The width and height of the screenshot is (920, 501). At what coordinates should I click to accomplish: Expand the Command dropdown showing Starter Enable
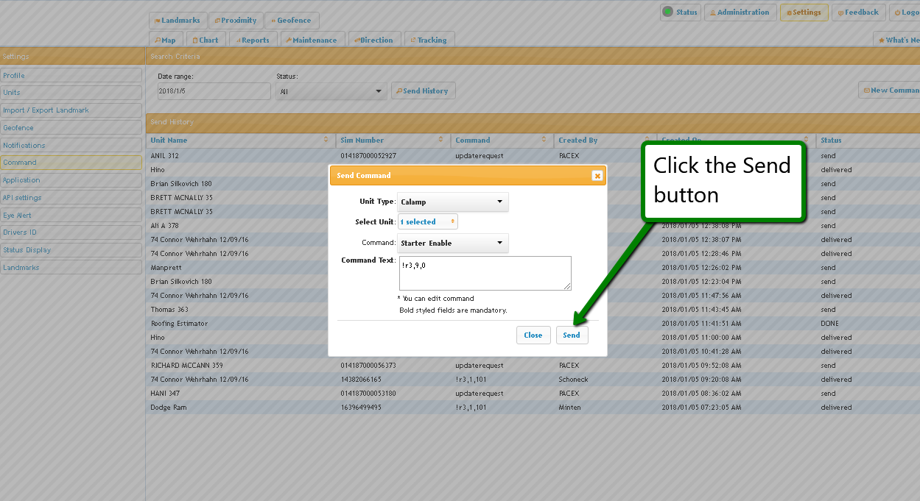point(452,243)
